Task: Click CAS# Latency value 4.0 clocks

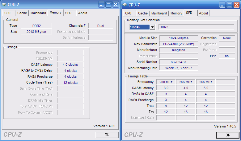Action: [x=70, y=65]
